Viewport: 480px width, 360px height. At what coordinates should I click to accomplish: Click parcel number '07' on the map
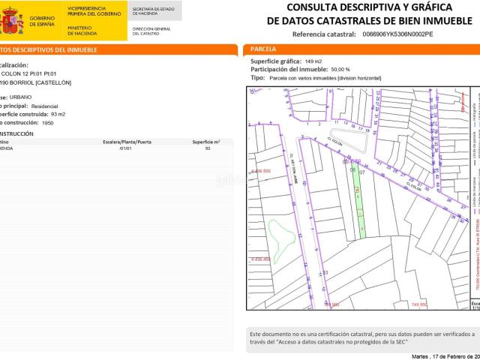coord(361,172)
